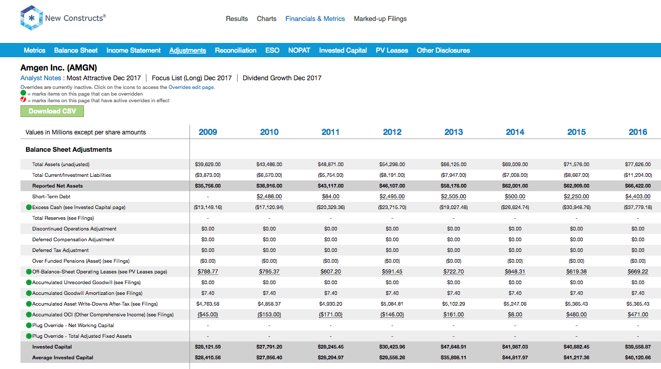Select the Balance Sheet Adjustments section heading

(69, 150)
